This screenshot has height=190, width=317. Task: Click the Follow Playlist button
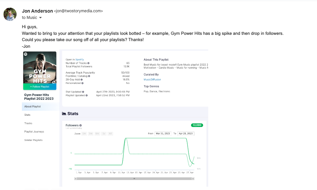point(40,87)
